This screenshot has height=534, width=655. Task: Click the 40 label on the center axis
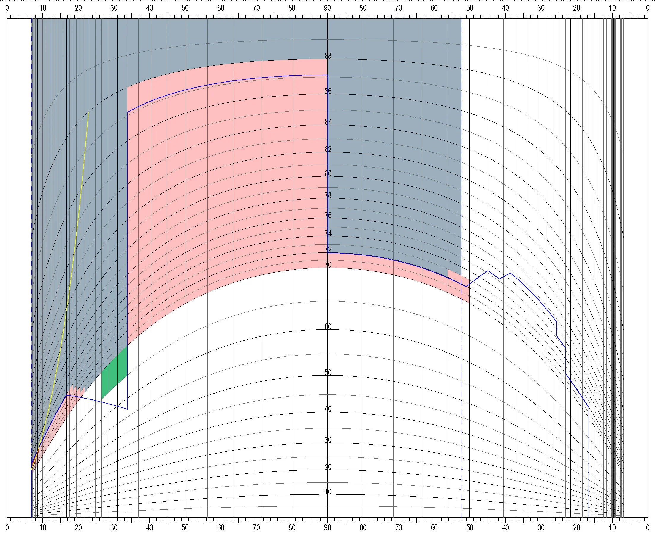pyautogui.click(x=328, y=409)
